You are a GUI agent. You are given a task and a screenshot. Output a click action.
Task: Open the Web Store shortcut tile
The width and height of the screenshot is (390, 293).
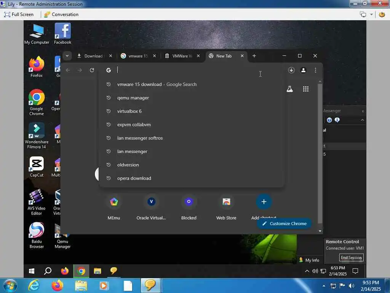pyautogui.click(x=226, y=207)
